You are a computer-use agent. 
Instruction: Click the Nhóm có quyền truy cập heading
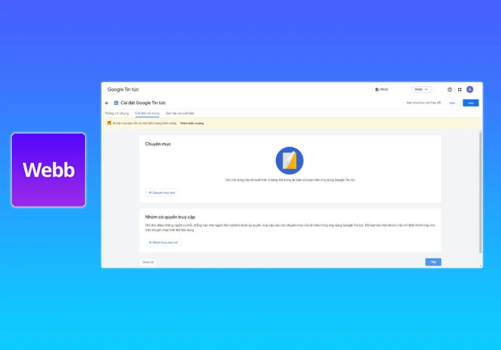(x=170, y=217)
